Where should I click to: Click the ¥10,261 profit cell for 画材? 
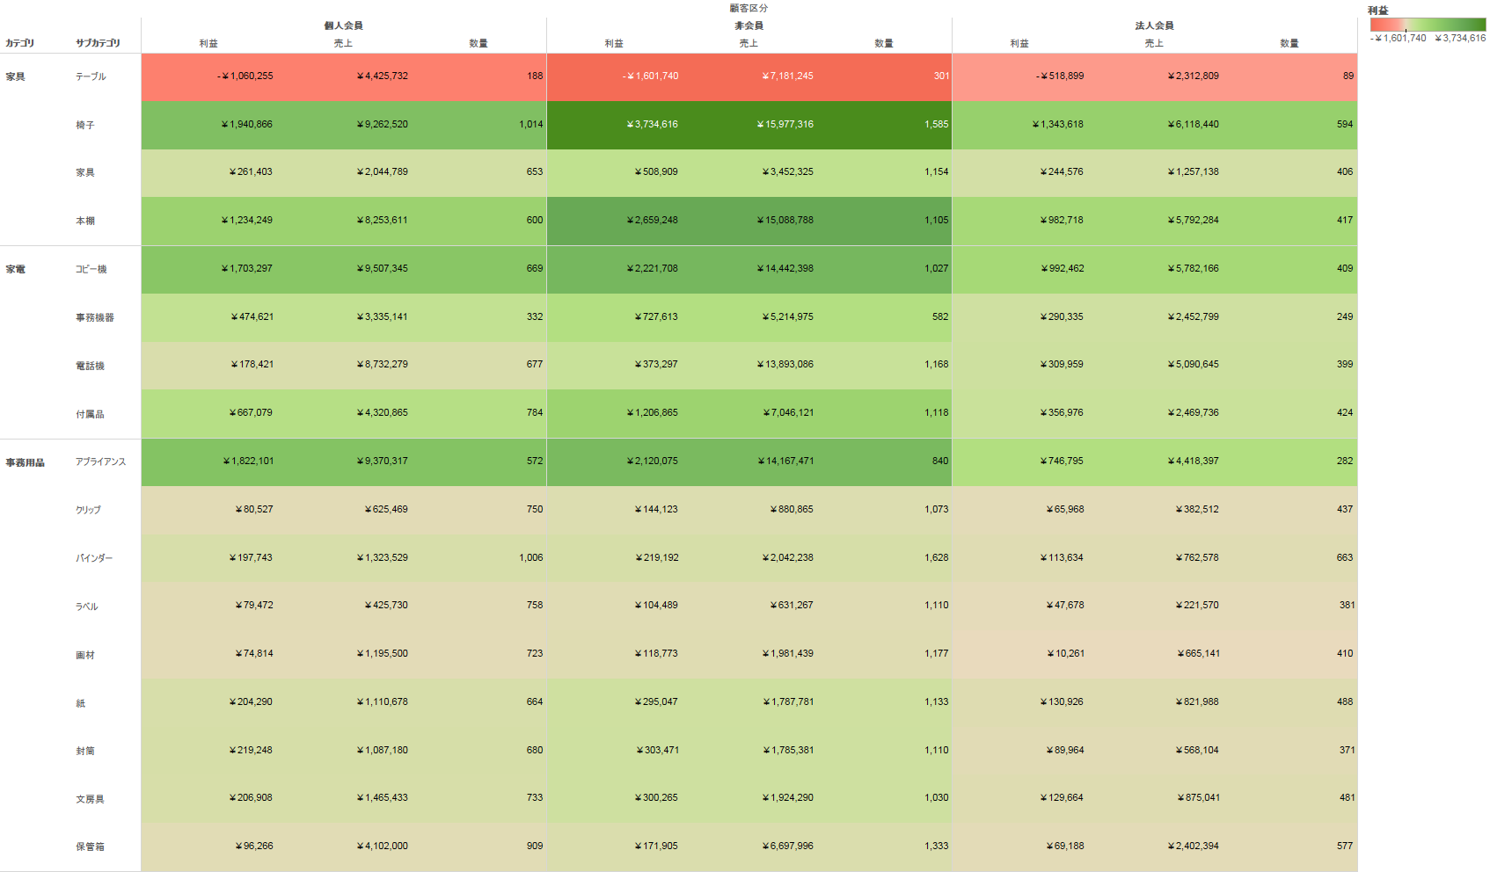pyautogui.click(x=1065, y=654)
